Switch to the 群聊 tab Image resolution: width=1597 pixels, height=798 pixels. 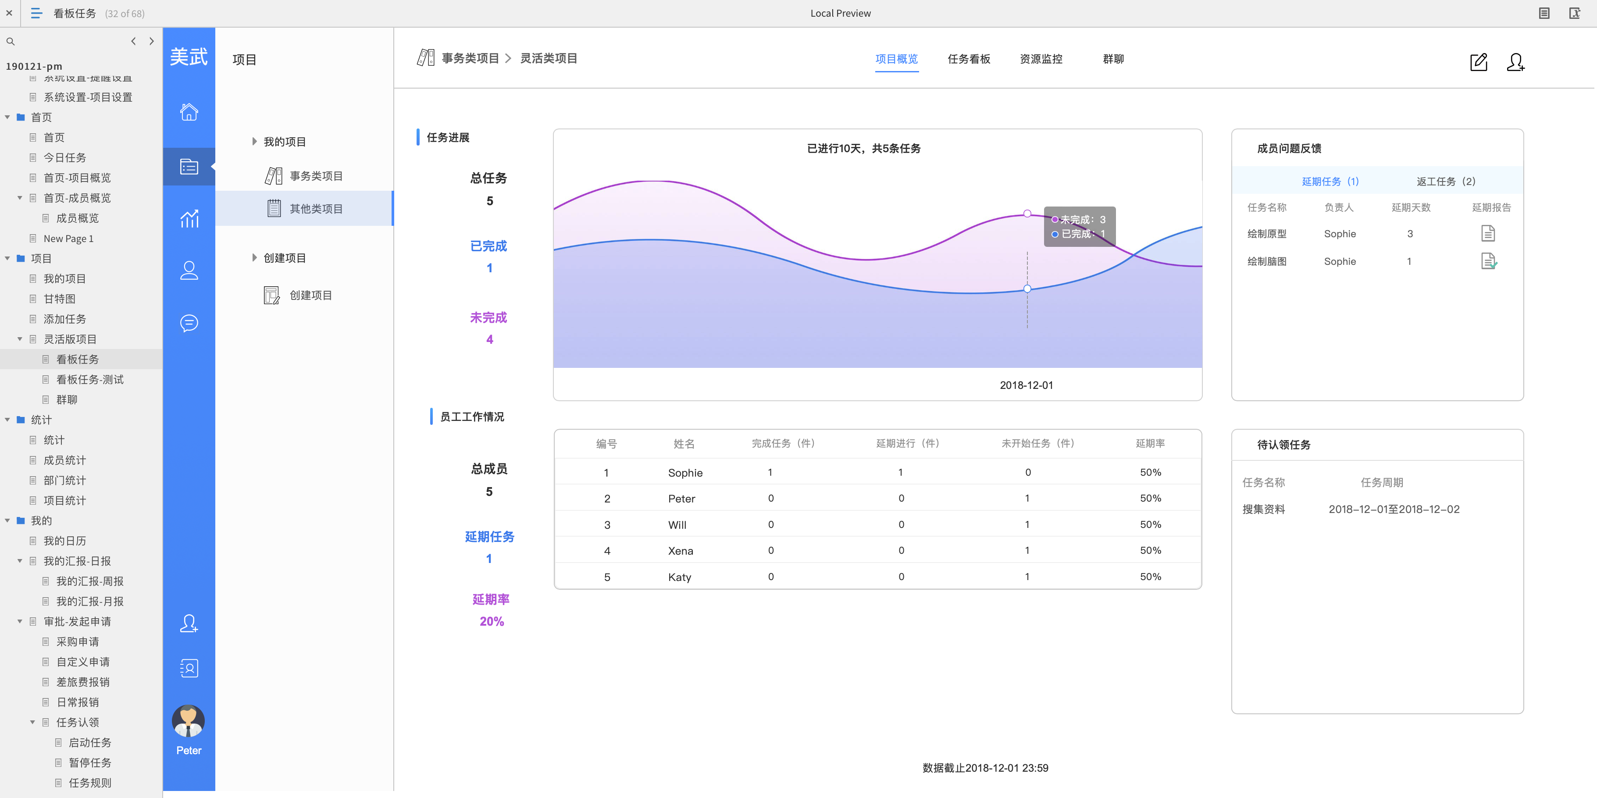tap(1113, 59)
